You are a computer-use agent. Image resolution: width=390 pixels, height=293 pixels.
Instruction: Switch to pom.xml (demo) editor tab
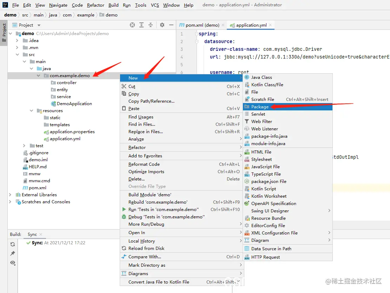point(202,25)
